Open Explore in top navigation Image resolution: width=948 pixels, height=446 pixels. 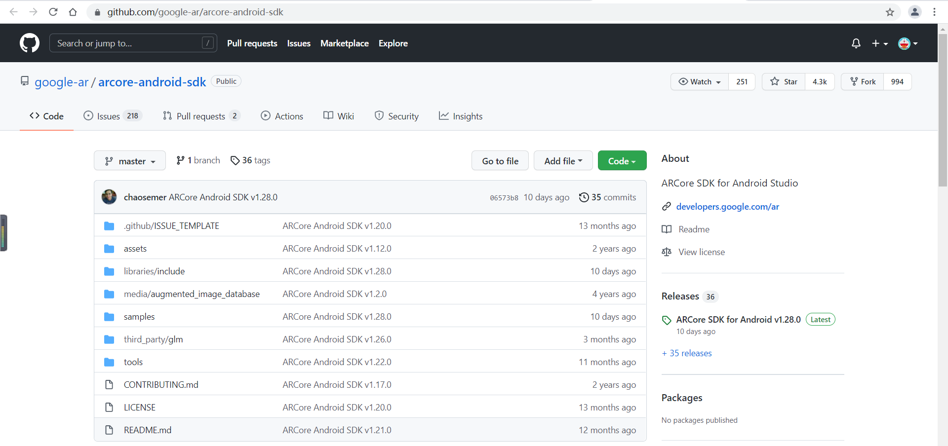coord(393,43)
